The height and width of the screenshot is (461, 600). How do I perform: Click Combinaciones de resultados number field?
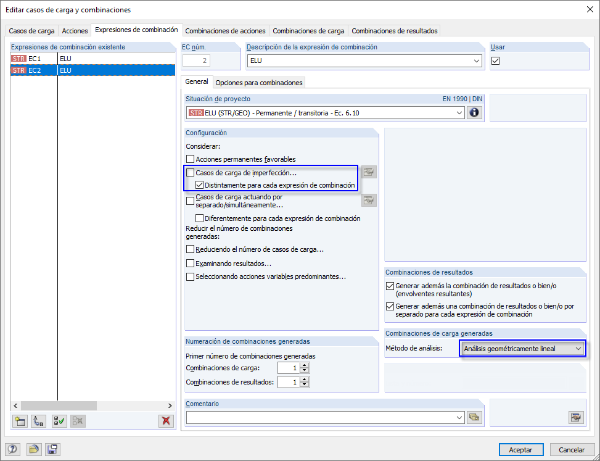(289, 382)
